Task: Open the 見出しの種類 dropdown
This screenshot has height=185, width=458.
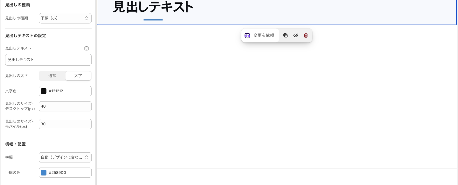Action: (65, 18)
